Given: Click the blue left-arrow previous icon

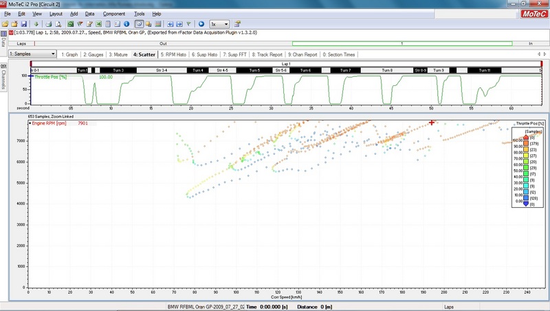Looking at the screenshot, I should pos(170,24).
